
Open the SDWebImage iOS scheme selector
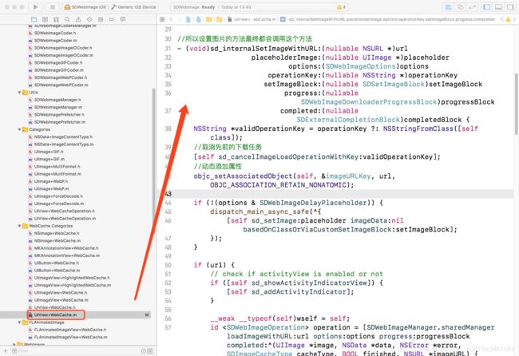(x=85, y=7)
